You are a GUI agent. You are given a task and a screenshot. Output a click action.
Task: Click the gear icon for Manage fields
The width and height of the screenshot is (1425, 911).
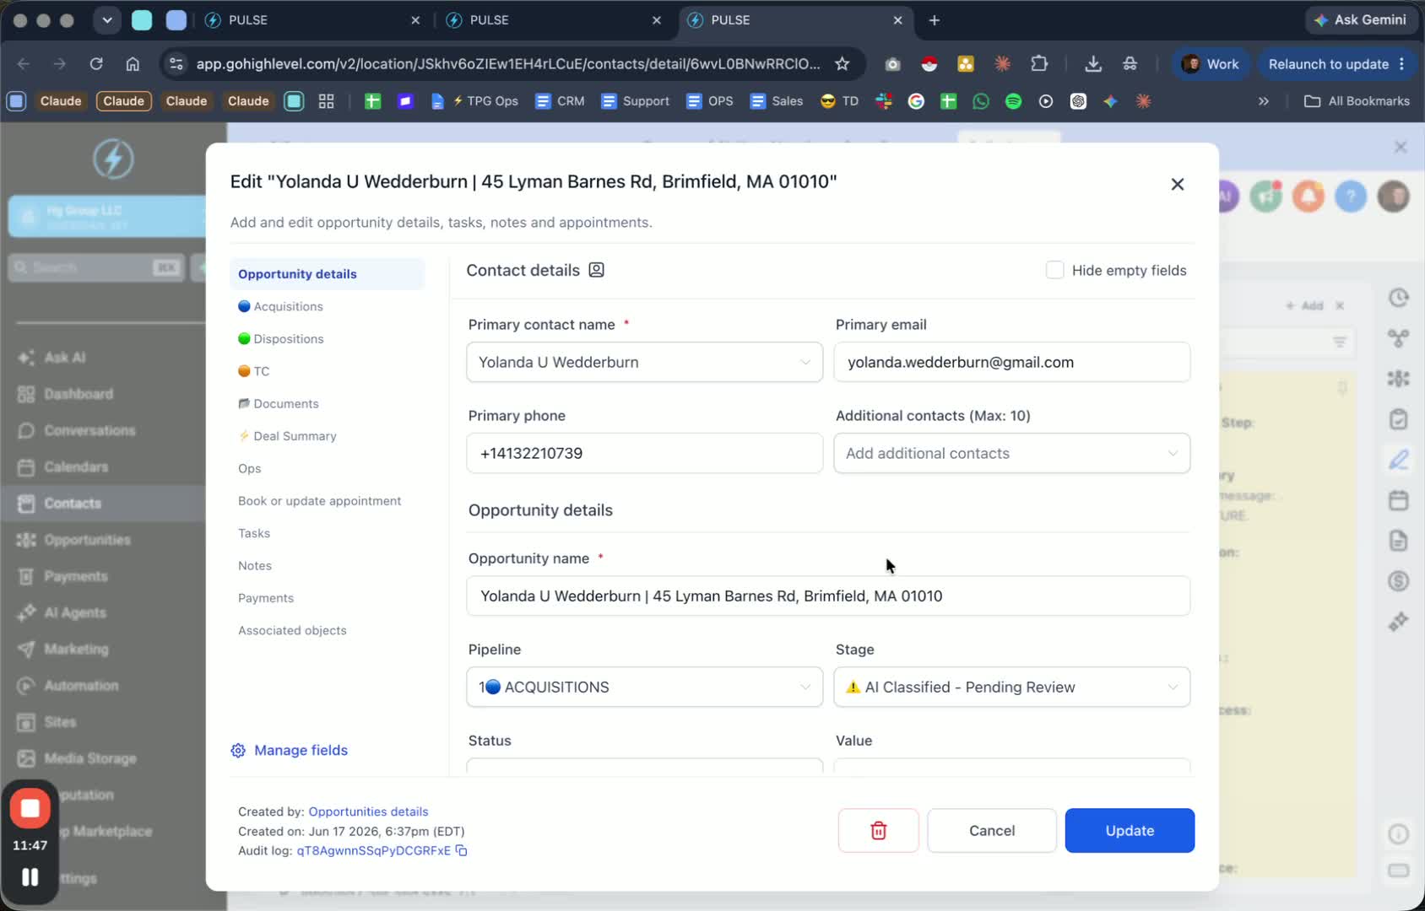click(238, 751)
